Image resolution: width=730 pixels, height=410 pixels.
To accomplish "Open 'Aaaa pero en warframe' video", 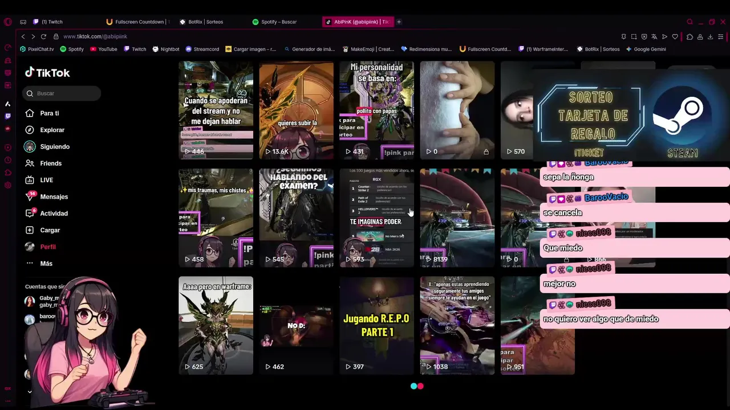I will coord(216,325).
